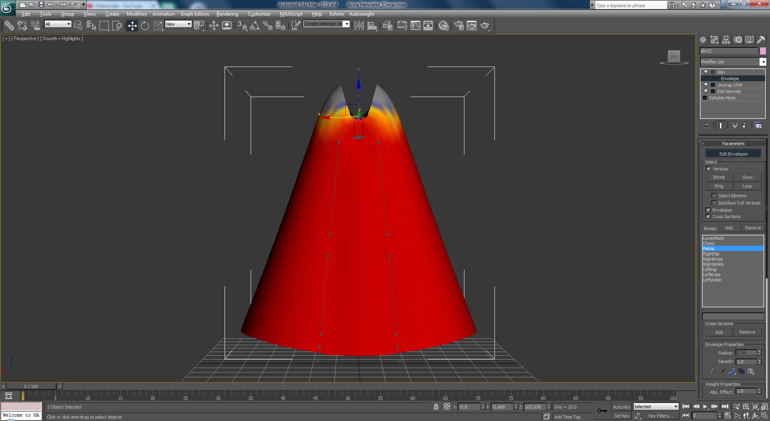770x421 pixels.
Task: Click the pink object color swatch
Action: point(763,51)
